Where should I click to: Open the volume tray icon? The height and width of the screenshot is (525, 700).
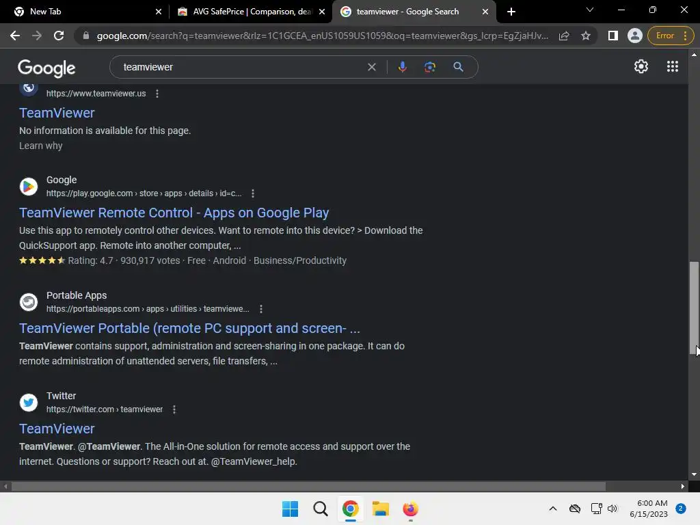click(x=612, y=509)
